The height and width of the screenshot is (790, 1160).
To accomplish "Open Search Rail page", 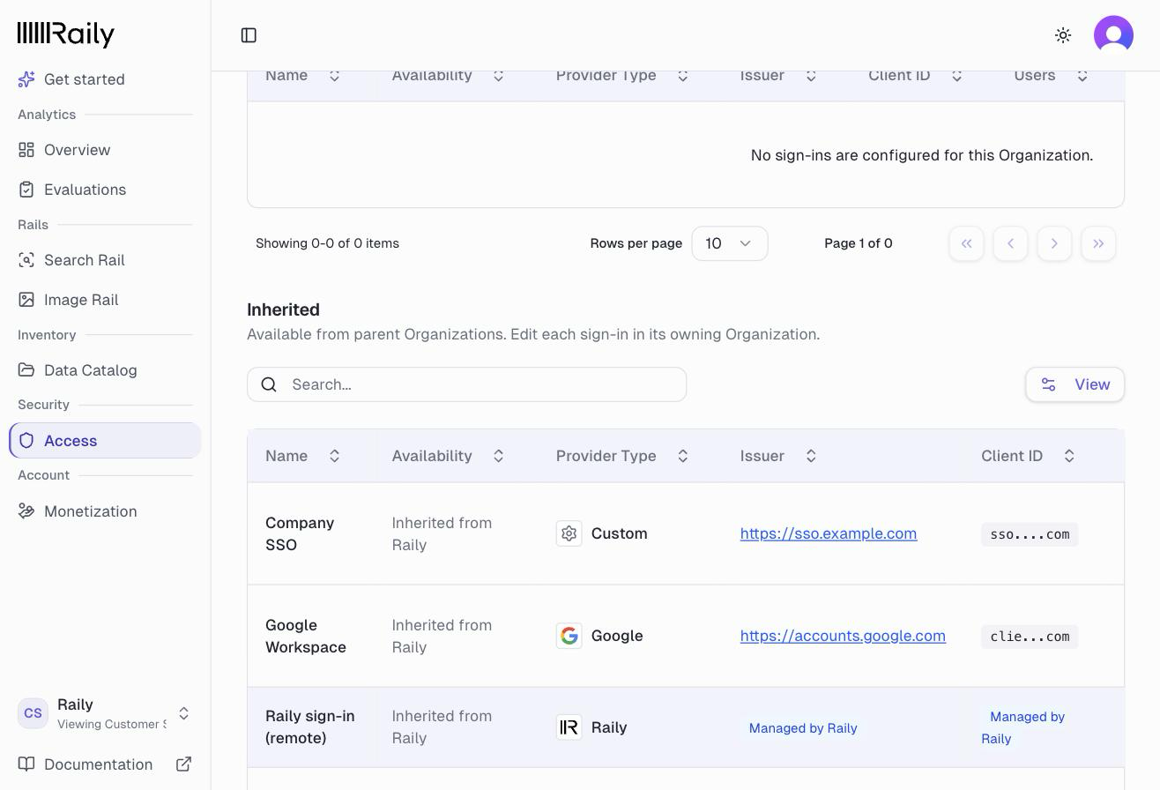I will pos(105,260).
